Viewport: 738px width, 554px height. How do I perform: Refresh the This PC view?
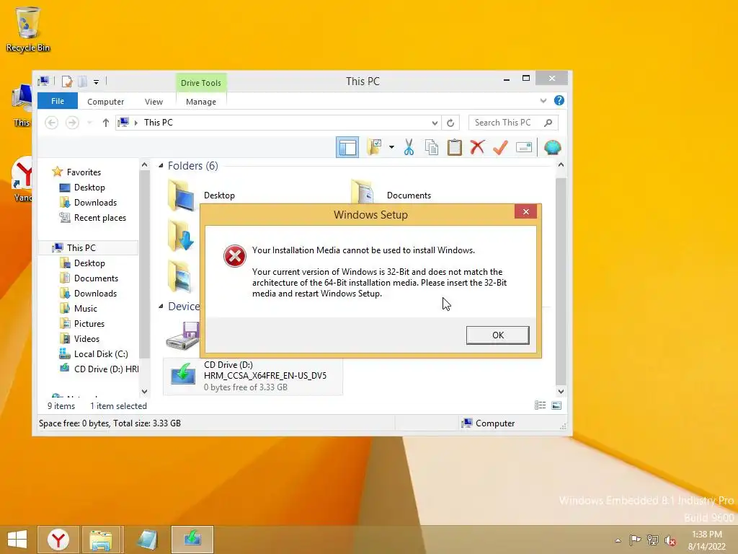(x=450, y=123)
